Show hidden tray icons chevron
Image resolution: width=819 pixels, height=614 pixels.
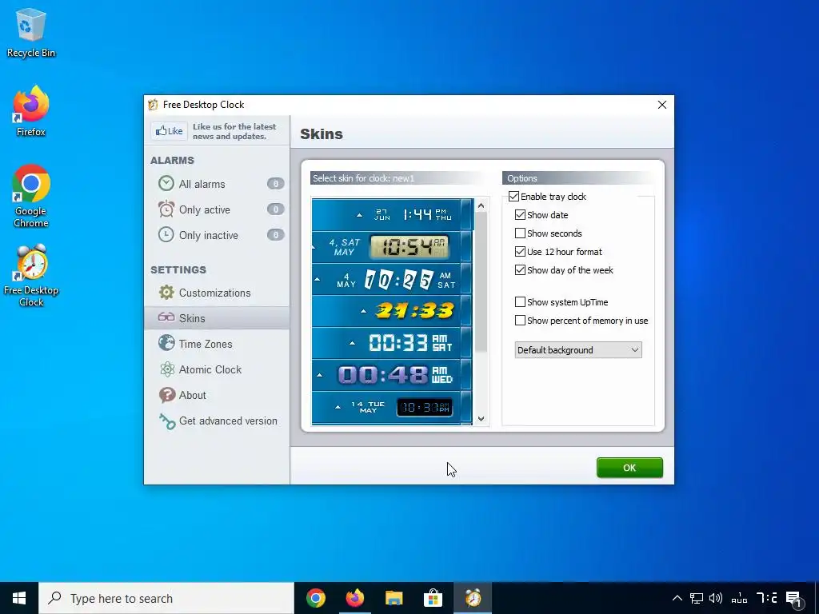pos(677,598)
